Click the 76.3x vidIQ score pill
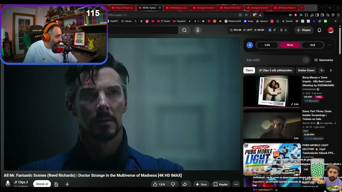The image size is (342, 192). coord(290,45)
